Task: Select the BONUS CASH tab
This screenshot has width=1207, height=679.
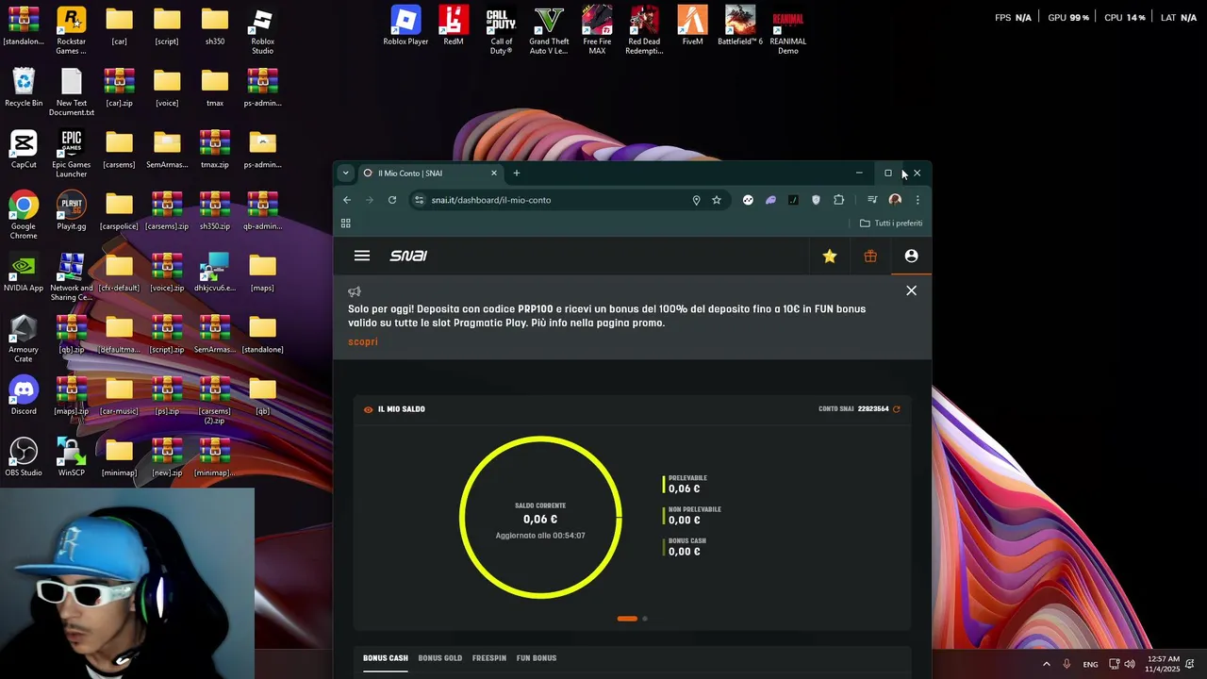Action: point(386,658)
